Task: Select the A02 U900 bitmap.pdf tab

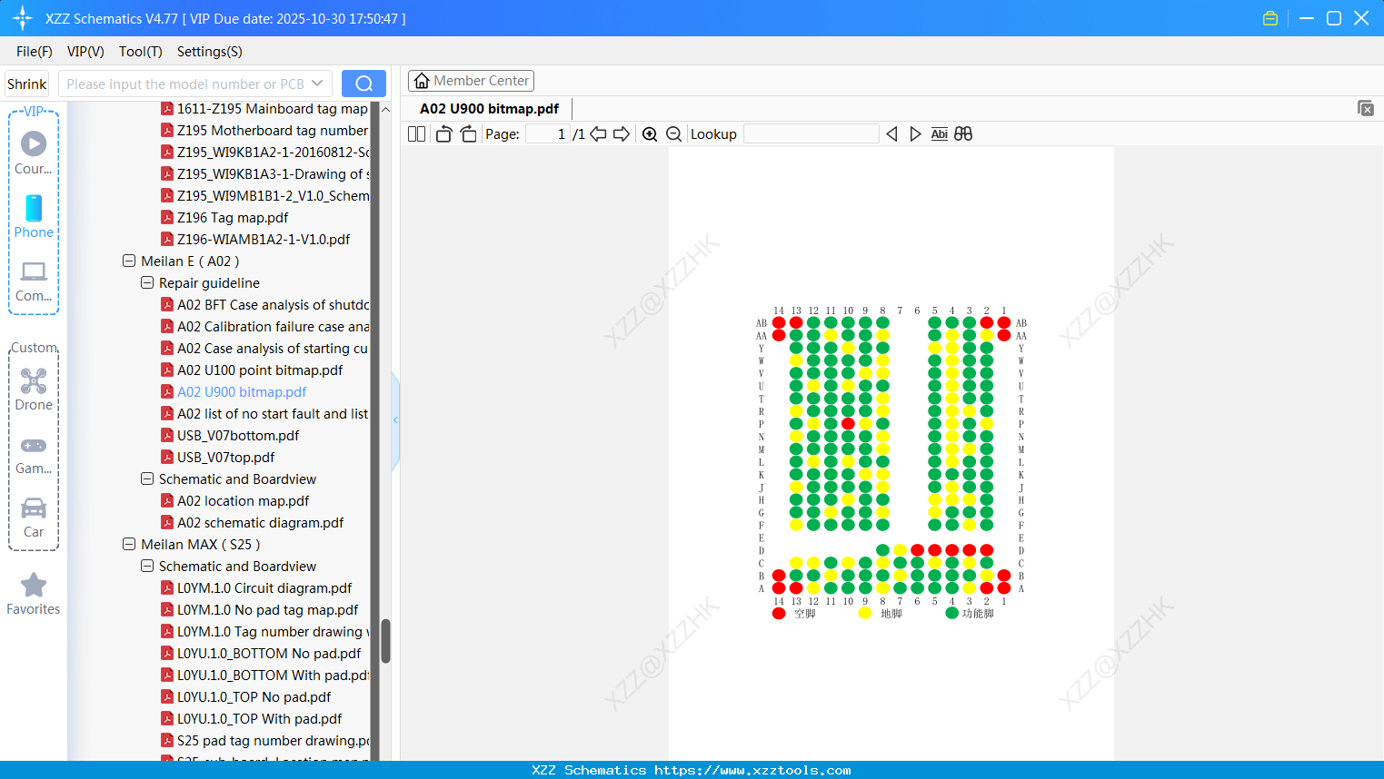Action: (x=489, y=109)
